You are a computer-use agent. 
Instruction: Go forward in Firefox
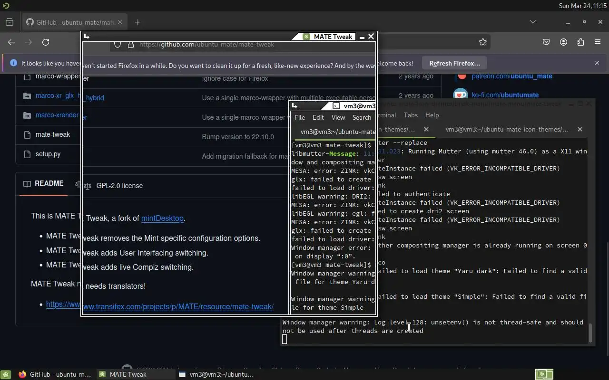point(29,42)
